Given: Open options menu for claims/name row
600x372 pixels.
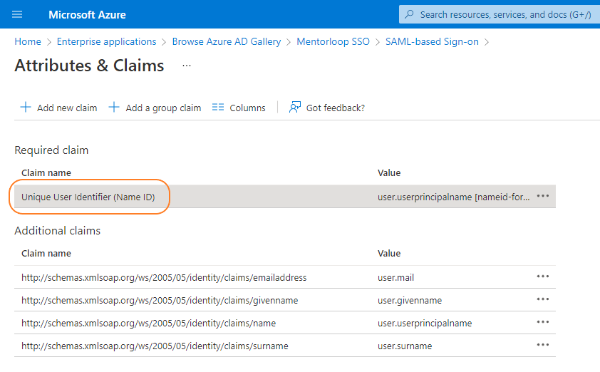Looking at the screenshot, I should click(542, 322).
